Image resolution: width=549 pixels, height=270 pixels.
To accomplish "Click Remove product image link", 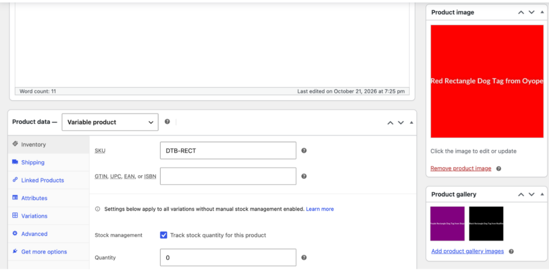I will 461,168.
